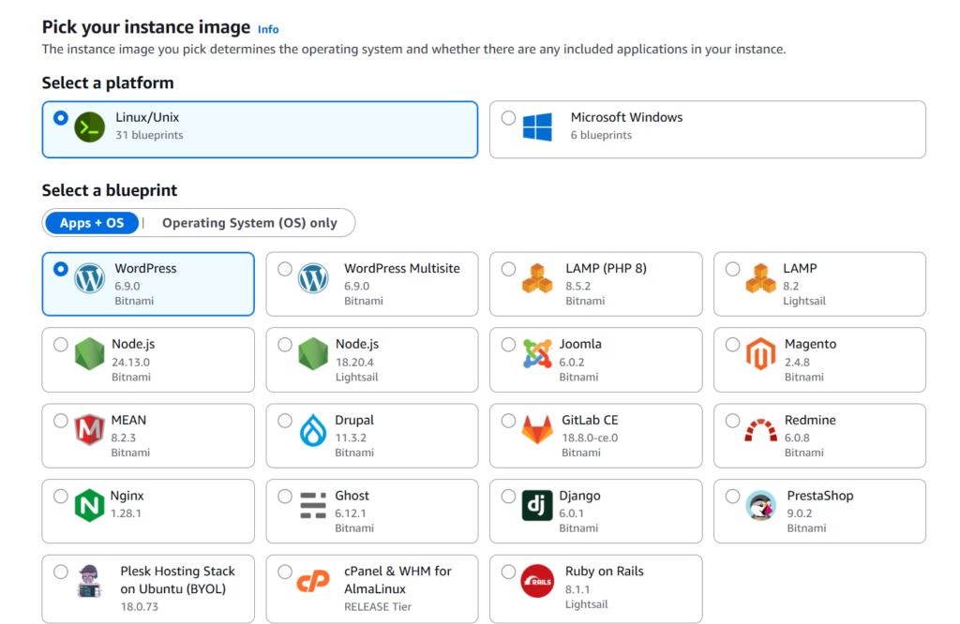The height and width of the screenshot is (624, 960).
Task: Click the Ghost blueprint icon
Action: click(x=311, y=505)
